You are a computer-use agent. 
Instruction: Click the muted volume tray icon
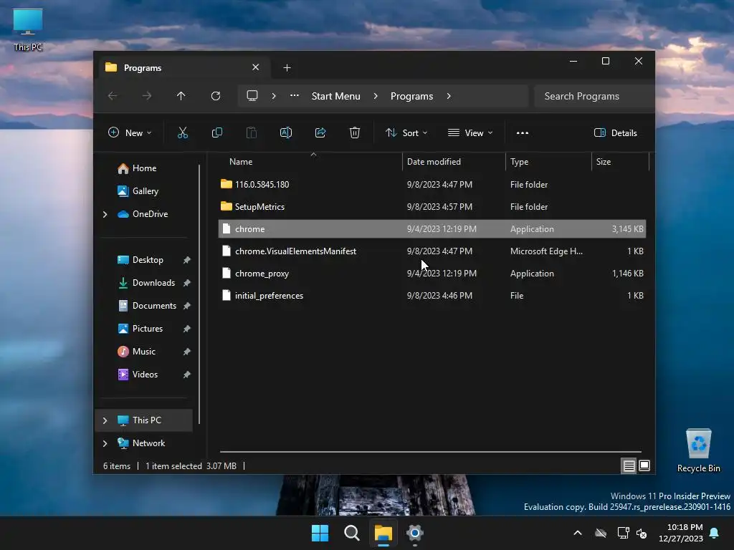pos(642,533)
